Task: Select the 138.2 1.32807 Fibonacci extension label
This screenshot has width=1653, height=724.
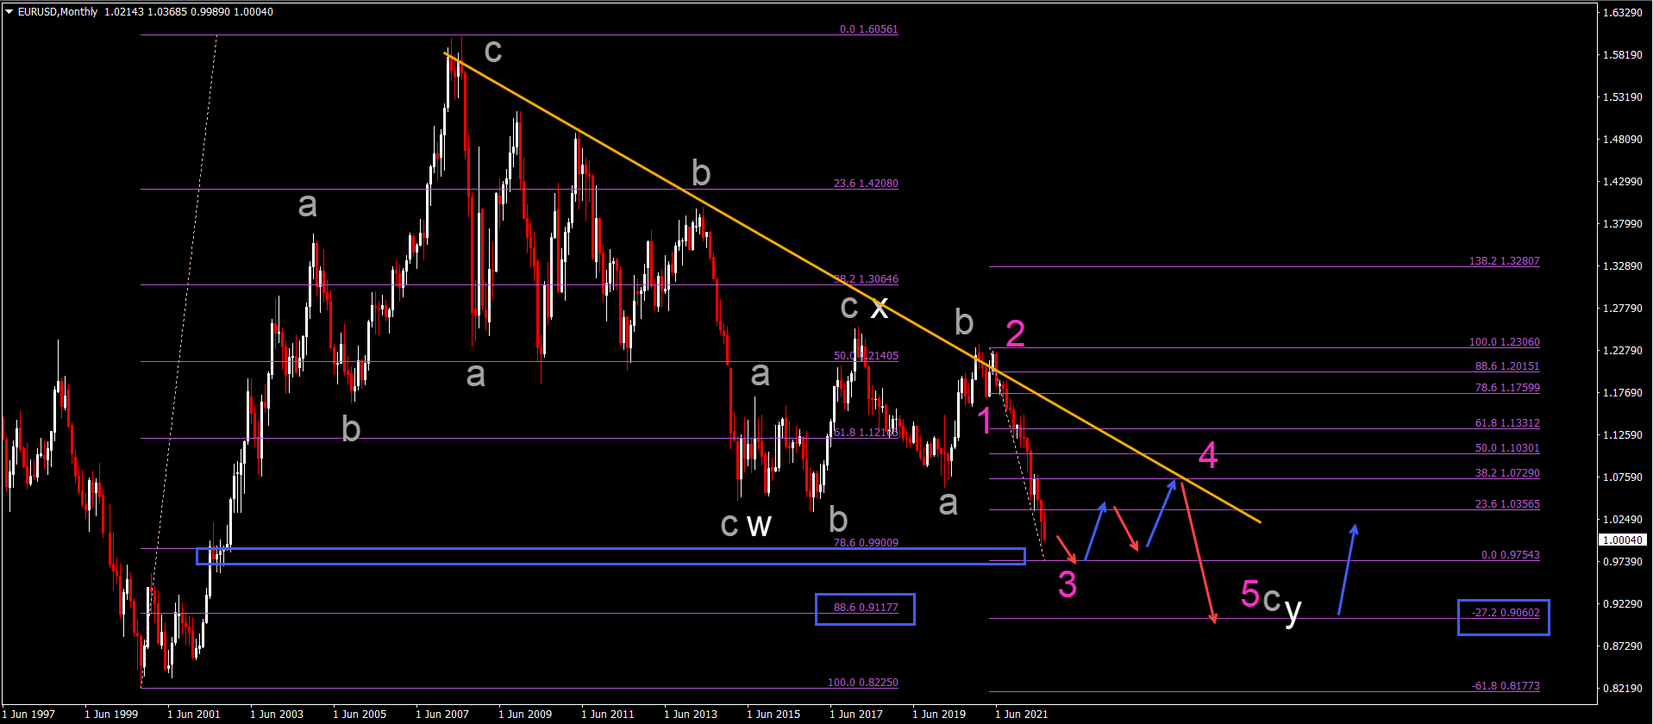Action: (x=1504, y=261)
